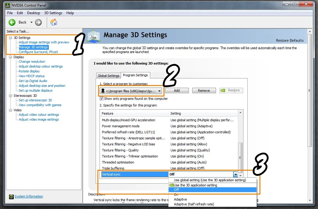Collapse the Video tree node
Image resolution: width=318 pixels, height=209 pixels.
click(x=10, y=110)
